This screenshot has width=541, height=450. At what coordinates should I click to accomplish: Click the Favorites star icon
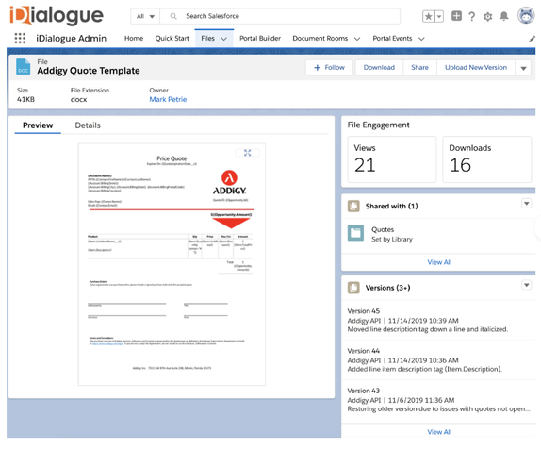[x=428, y=16]
